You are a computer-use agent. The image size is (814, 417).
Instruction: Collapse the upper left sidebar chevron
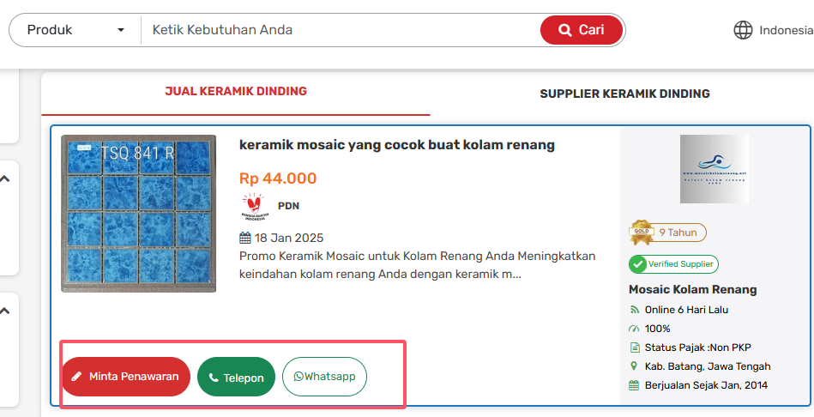point(4,178)
